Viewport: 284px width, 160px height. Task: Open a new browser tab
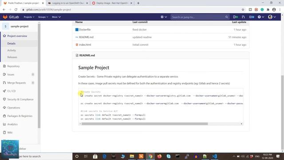click(x=138, y=3)
